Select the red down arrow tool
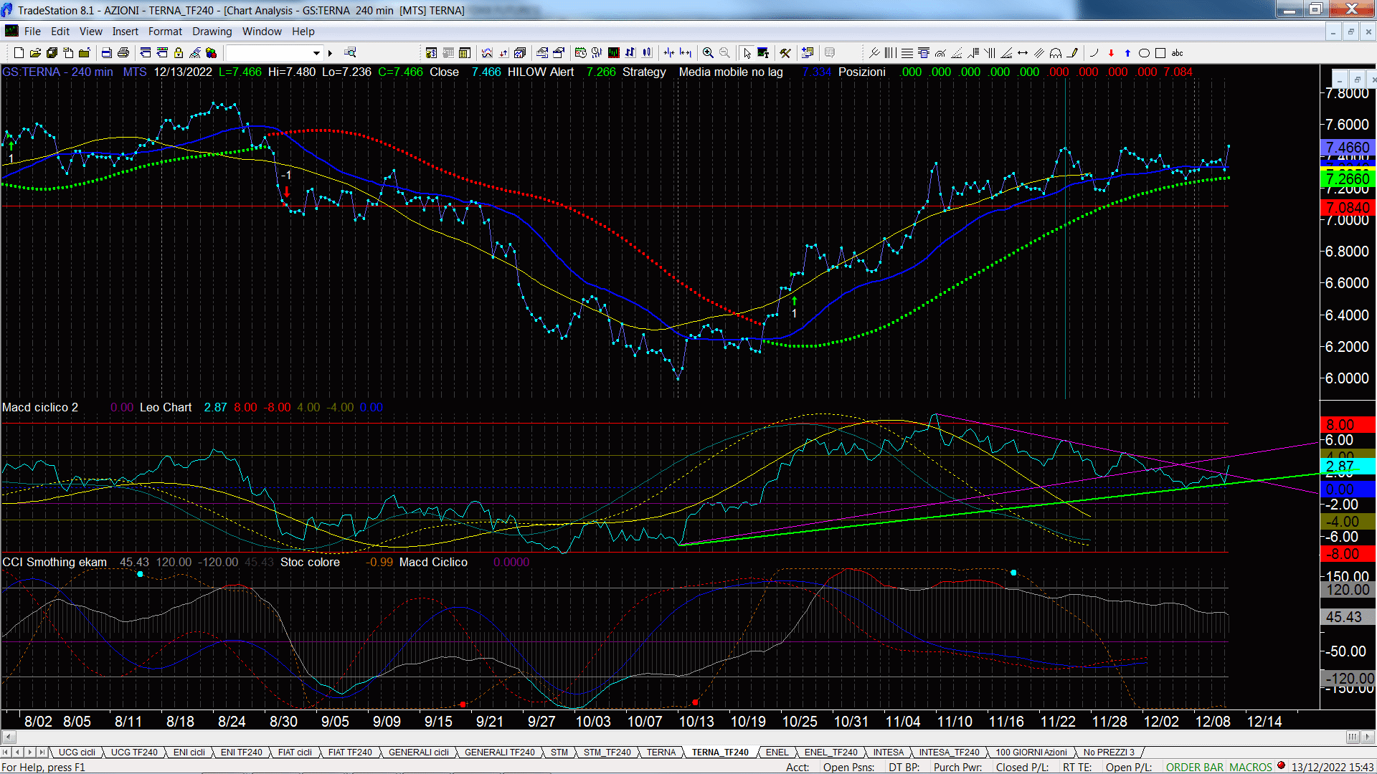 coord(1111,53)
